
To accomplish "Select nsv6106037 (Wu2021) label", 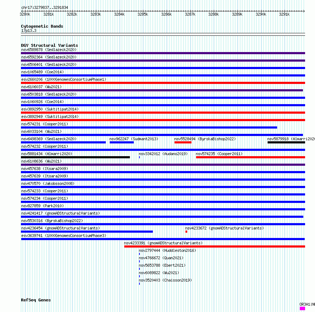I will point(41,87).
